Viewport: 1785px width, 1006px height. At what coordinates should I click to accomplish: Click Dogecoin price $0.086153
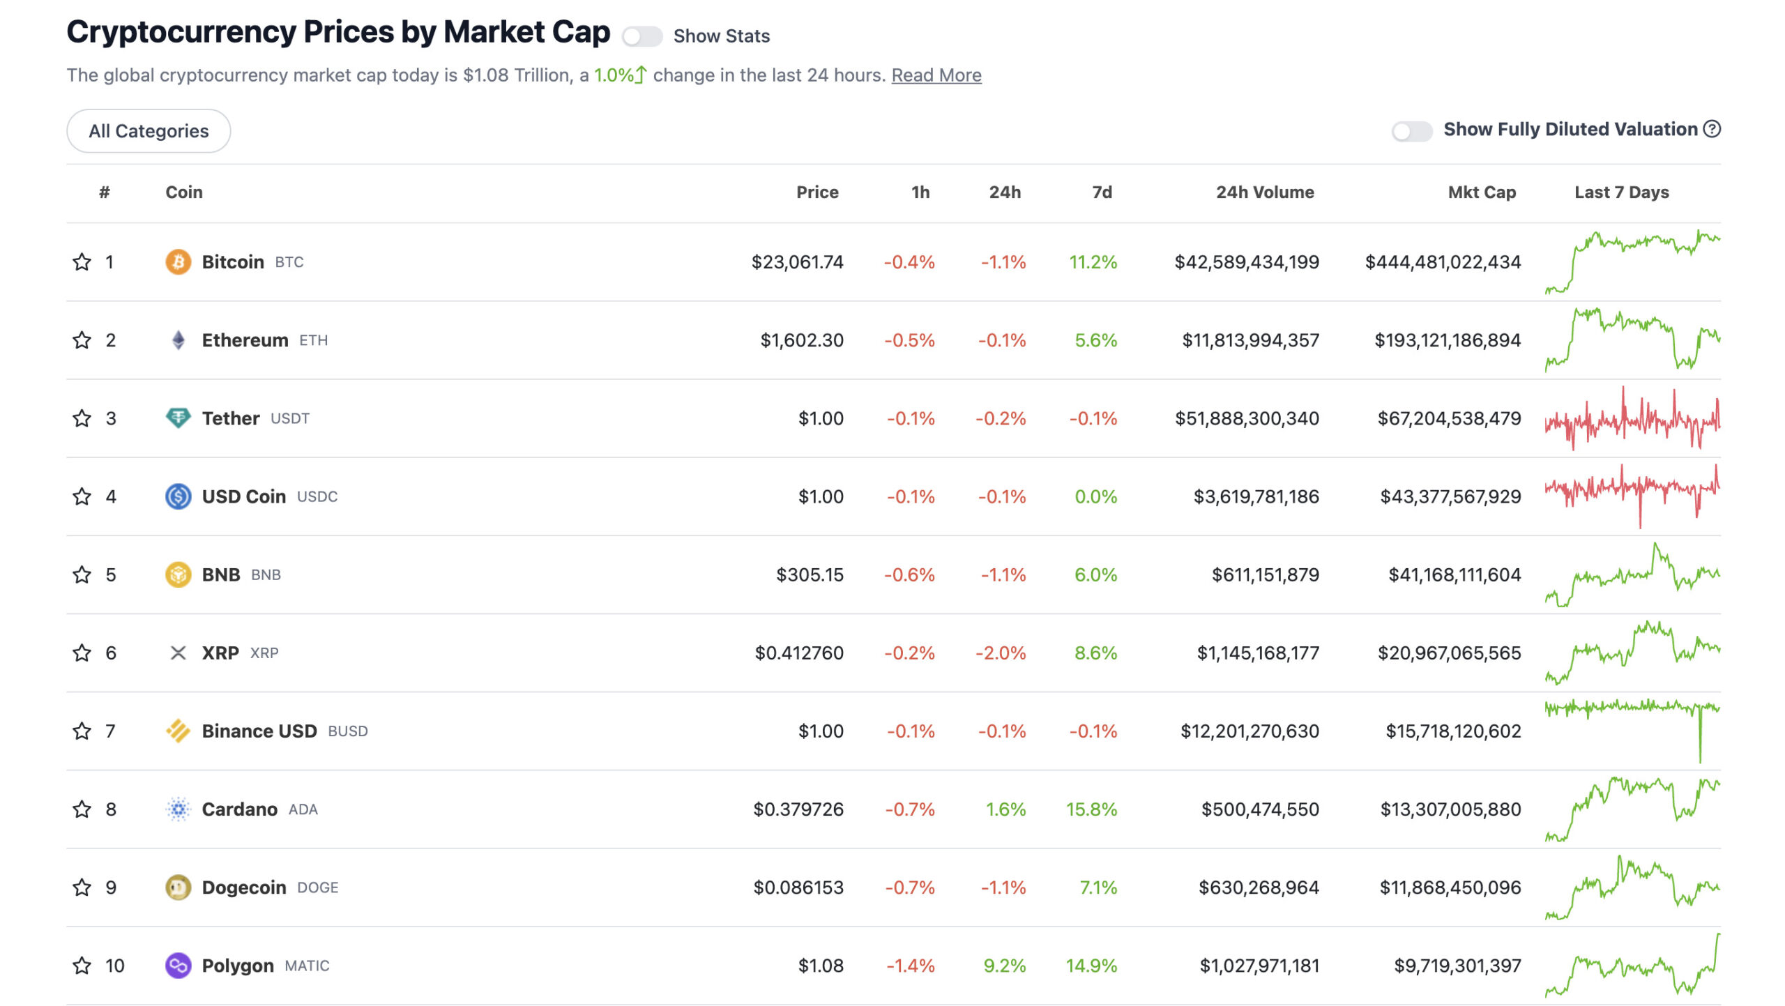coord(798,887)
